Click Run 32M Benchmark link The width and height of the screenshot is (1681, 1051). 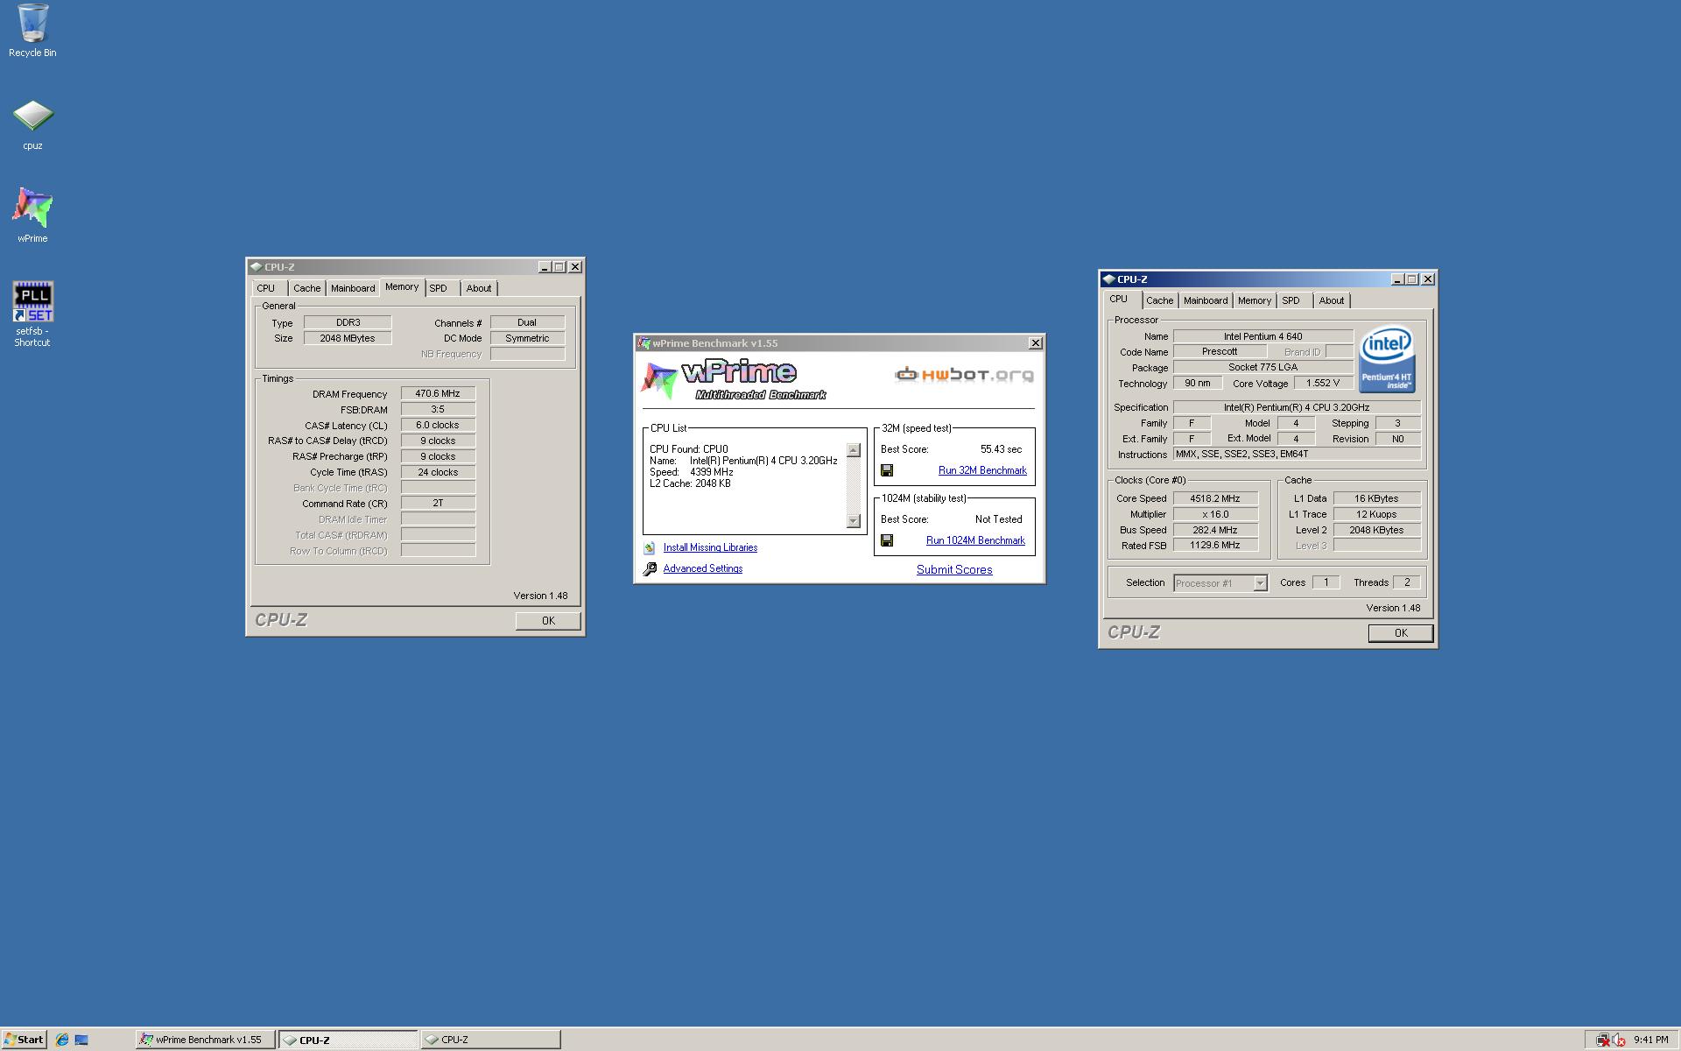(x=982, y=470)
